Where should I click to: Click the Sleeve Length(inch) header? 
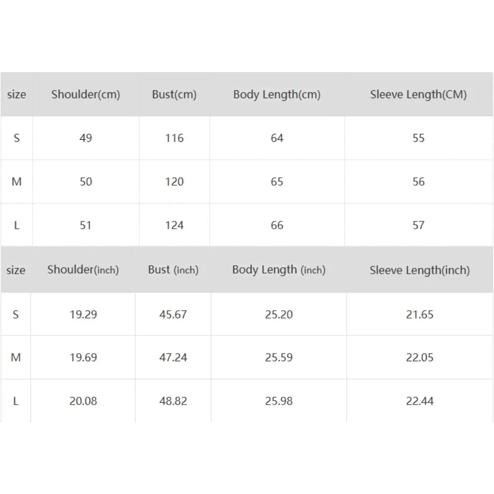419,270
